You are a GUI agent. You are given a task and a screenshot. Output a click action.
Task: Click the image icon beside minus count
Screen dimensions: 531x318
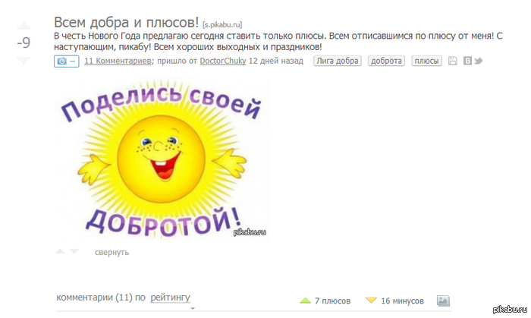pos(443,301)
